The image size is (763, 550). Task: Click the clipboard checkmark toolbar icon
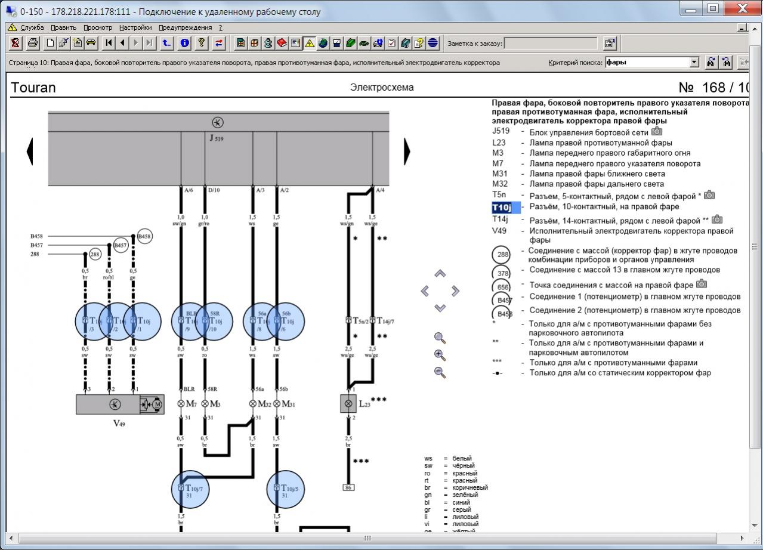tap(392, 43)
